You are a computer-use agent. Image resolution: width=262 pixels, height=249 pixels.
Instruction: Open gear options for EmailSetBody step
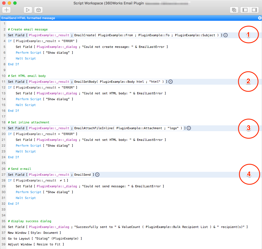pos(171,82)
